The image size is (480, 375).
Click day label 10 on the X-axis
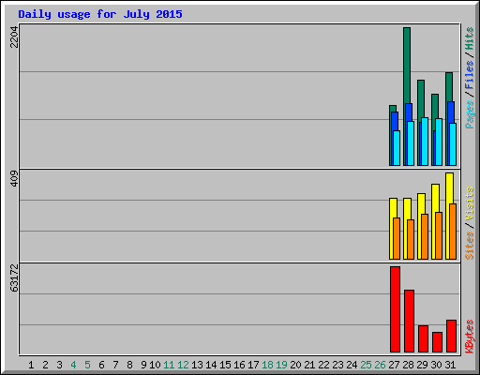click(155, 365)
